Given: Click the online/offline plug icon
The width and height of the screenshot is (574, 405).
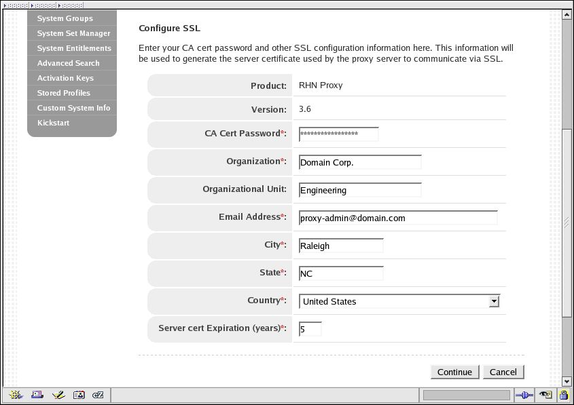Looking at the screenshot, I should [x=523, y=395].
